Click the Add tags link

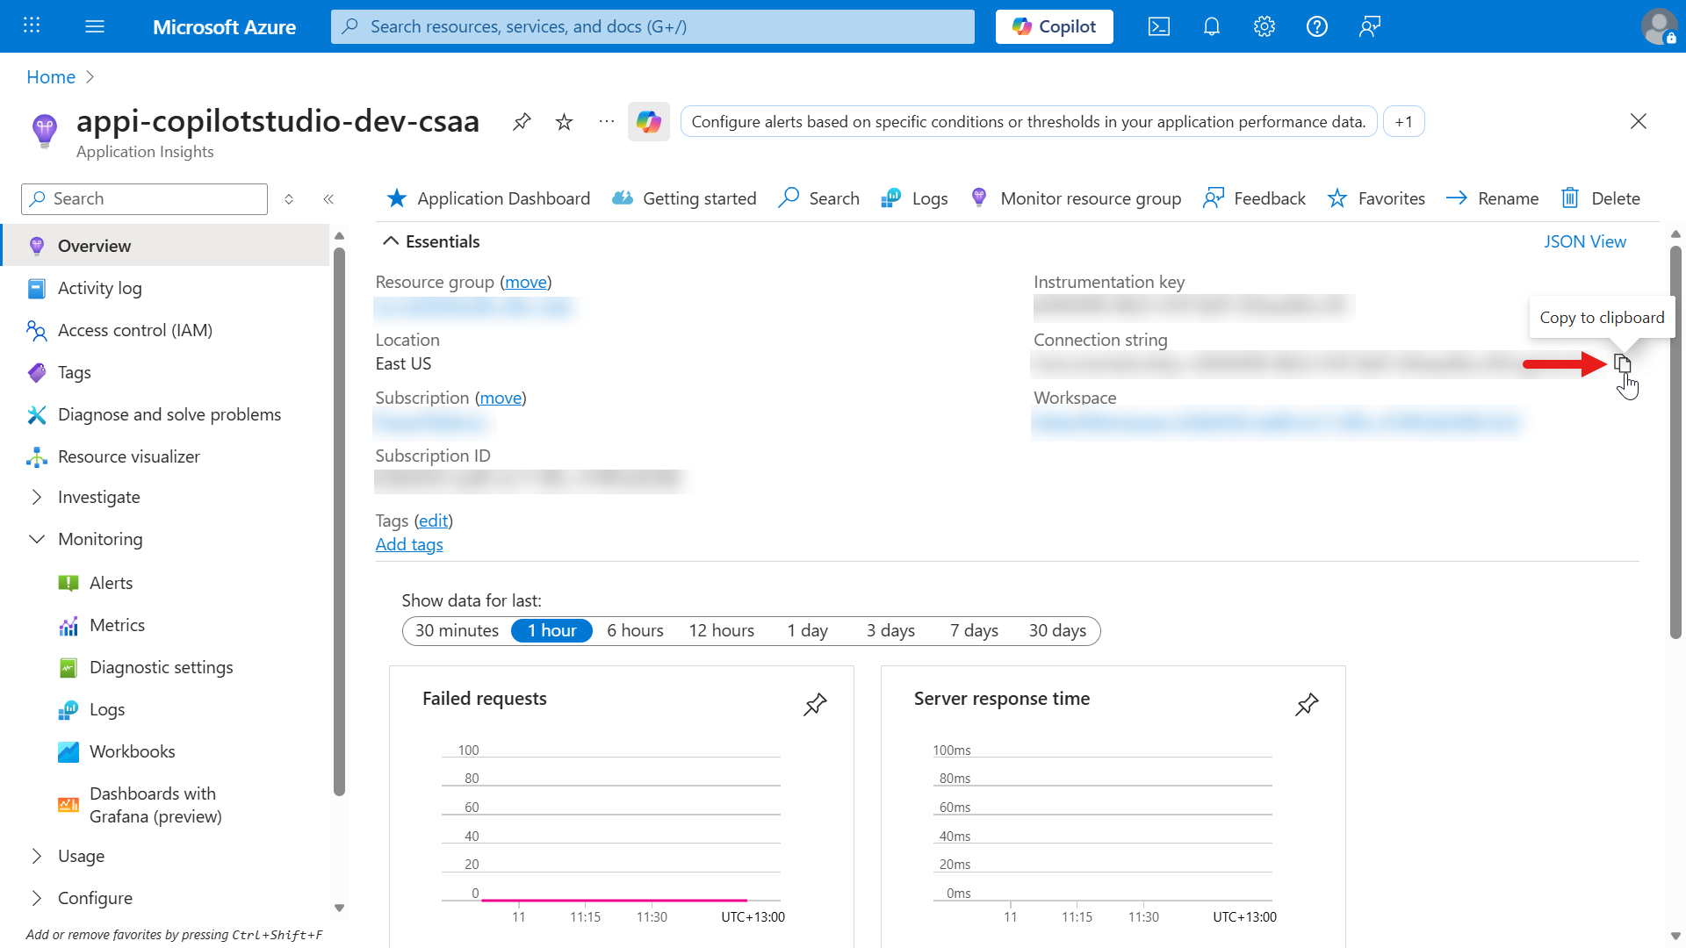click(x=409, y=544)
